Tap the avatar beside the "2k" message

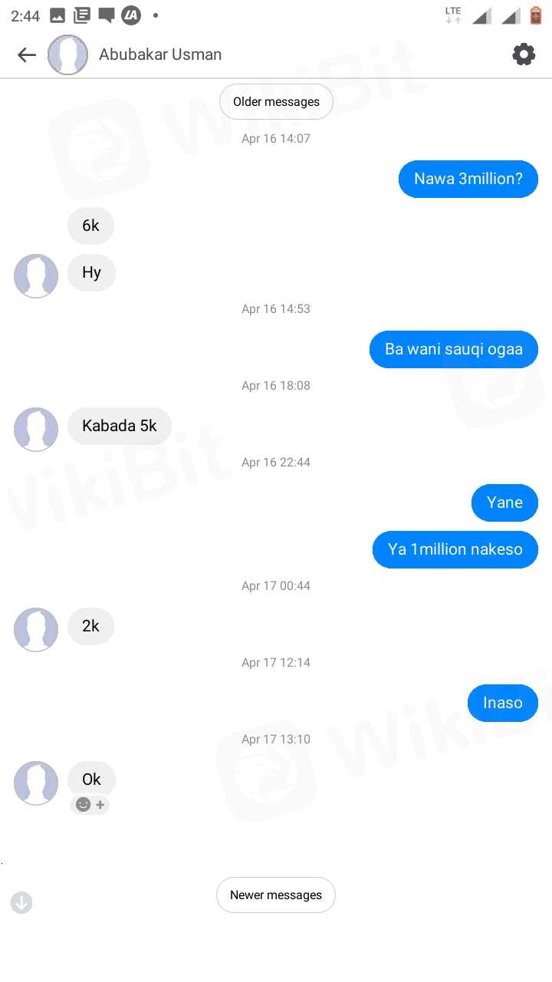[x=36, y=630]
